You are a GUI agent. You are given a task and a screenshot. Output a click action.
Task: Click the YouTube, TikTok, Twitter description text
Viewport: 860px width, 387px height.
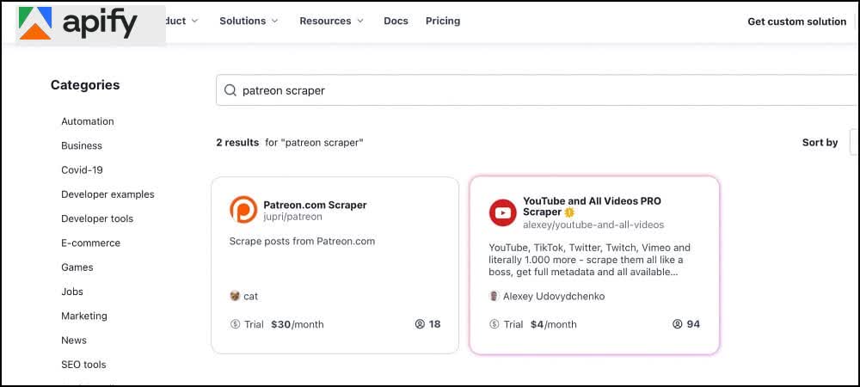point(590,260)
